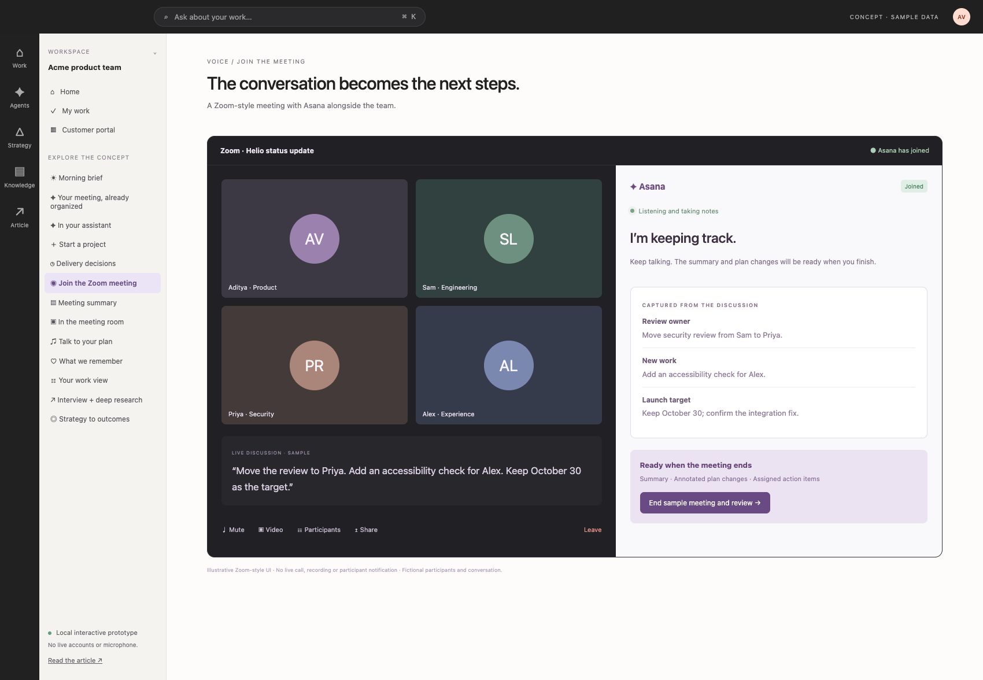Select Sam's Engineering video tile
This screenshot has height=680, width=983.
[508, 238]
